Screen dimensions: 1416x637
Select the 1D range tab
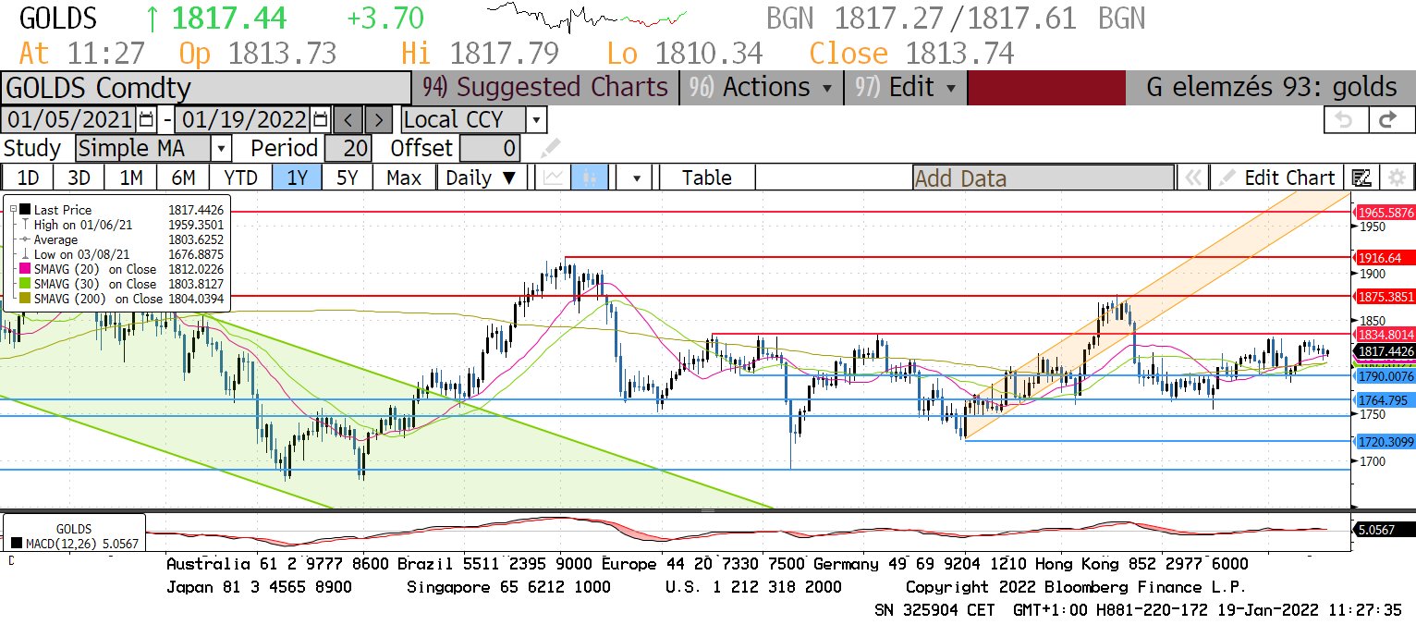(x=28, y=178)
